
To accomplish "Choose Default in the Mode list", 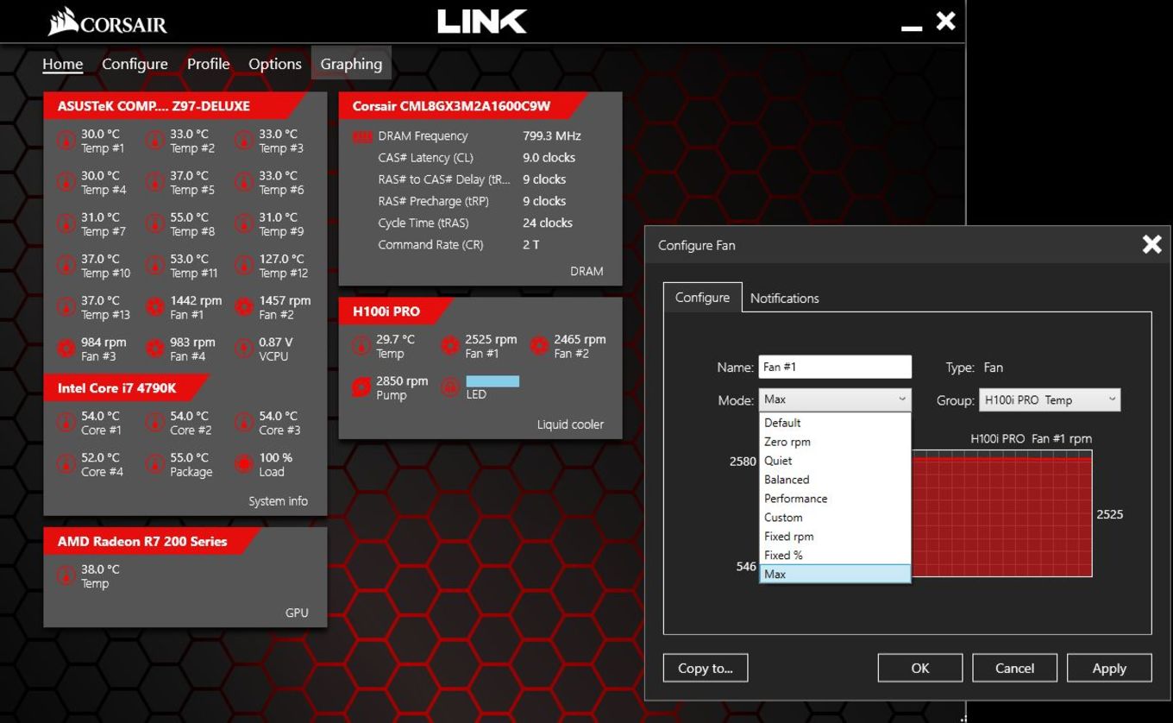I will (x=835, y=423).
